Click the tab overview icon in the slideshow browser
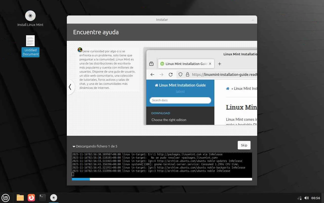 151,64
